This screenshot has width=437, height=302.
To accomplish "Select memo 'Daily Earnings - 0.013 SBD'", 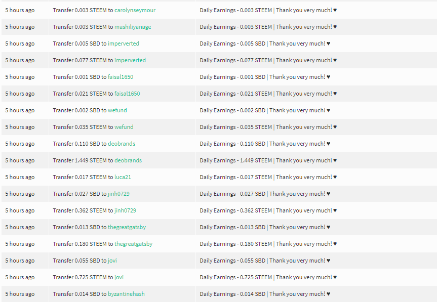I will [232, 228].
